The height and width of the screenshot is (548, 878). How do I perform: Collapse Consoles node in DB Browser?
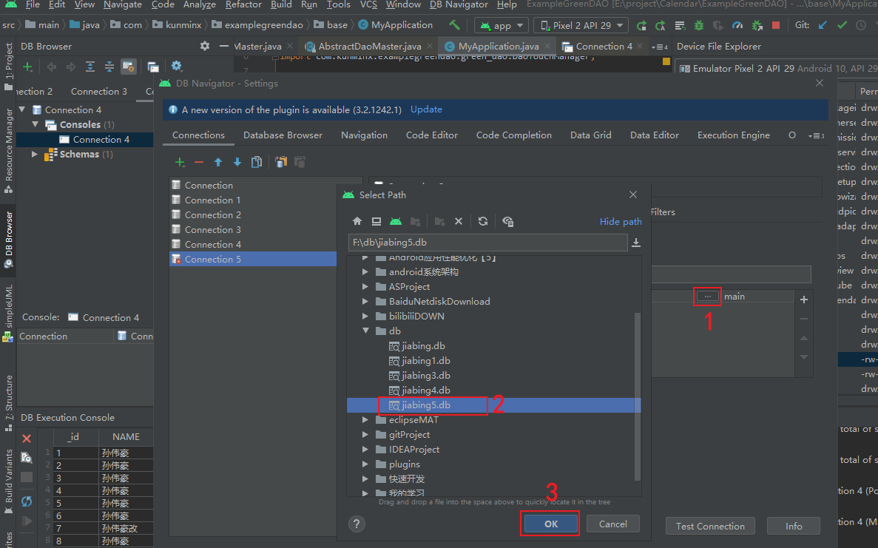(36, 124)
